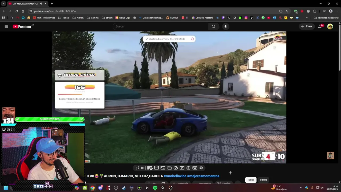Screen dimensions: 341x192
Task: Open the X (Twitter) bookmark icon
Action: 229,18
